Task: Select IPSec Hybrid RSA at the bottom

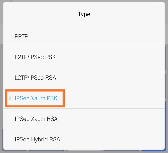Action: pyautogui.click(x=38, y=139)
